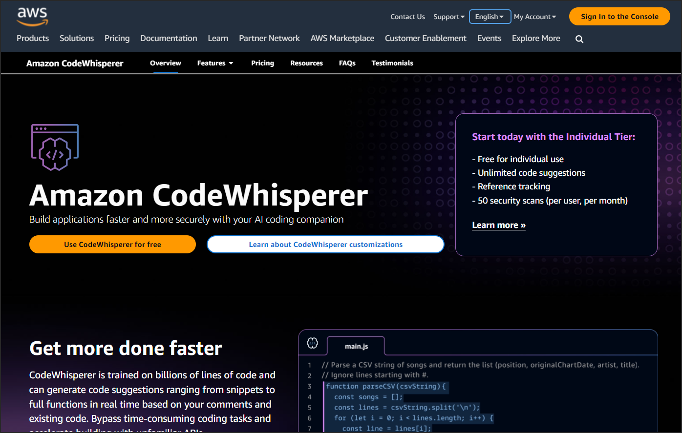The image size is (682, 433).
Task: Click the 'for (let i = 0; i < lines.length; i++) {' code line
Action: coord(414,418)
